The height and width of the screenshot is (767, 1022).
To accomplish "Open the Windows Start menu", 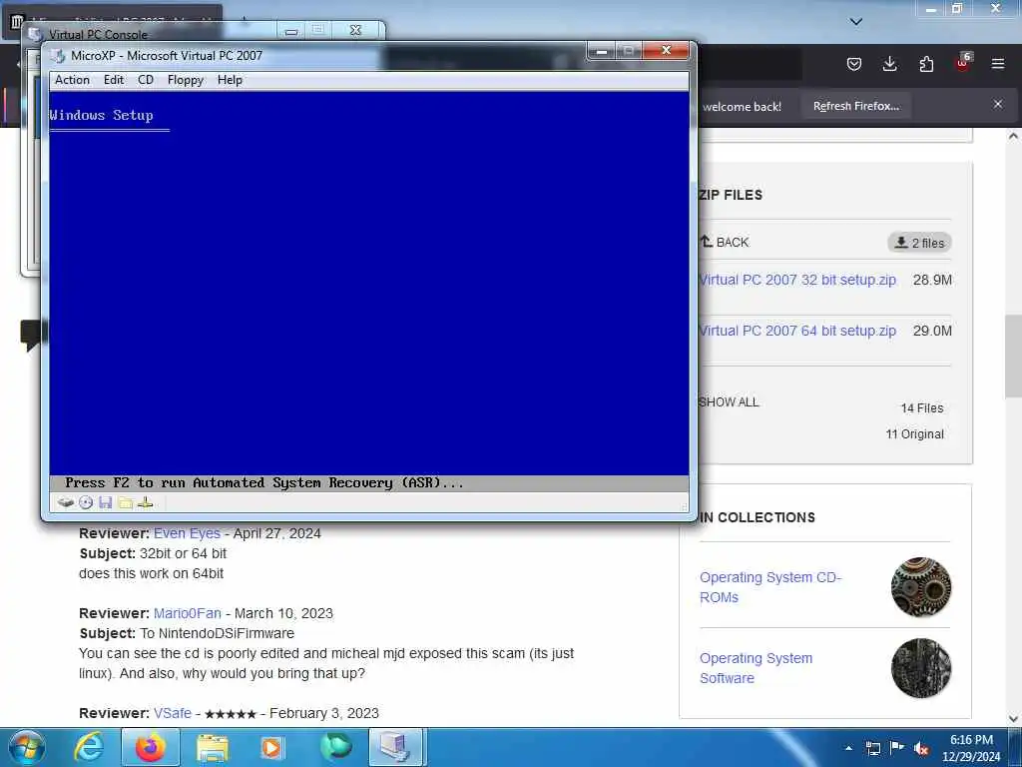I will 27,747.
